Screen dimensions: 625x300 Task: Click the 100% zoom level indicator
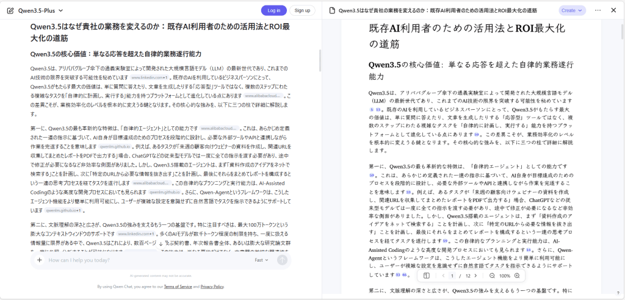pos(505,276)
